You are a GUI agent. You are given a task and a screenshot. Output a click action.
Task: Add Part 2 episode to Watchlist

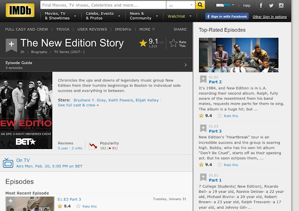pyautogui.click(x=203, y=79)
